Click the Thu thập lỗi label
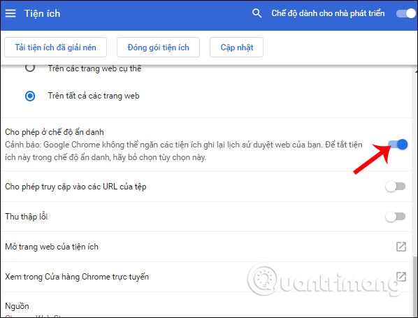 27,217
